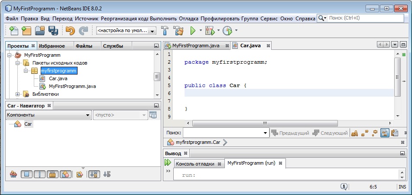This screenshot has width=412, height=195.
Task: Click the search magnifier icon in menu bar
Action: (321, 18)
